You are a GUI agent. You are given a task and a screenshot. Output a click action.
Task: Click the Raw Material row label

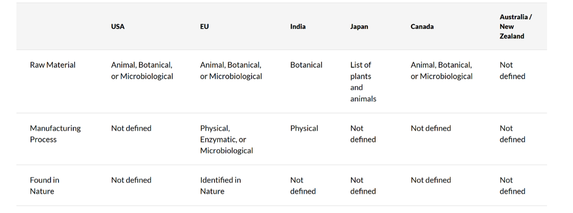[x=53, y=65]
